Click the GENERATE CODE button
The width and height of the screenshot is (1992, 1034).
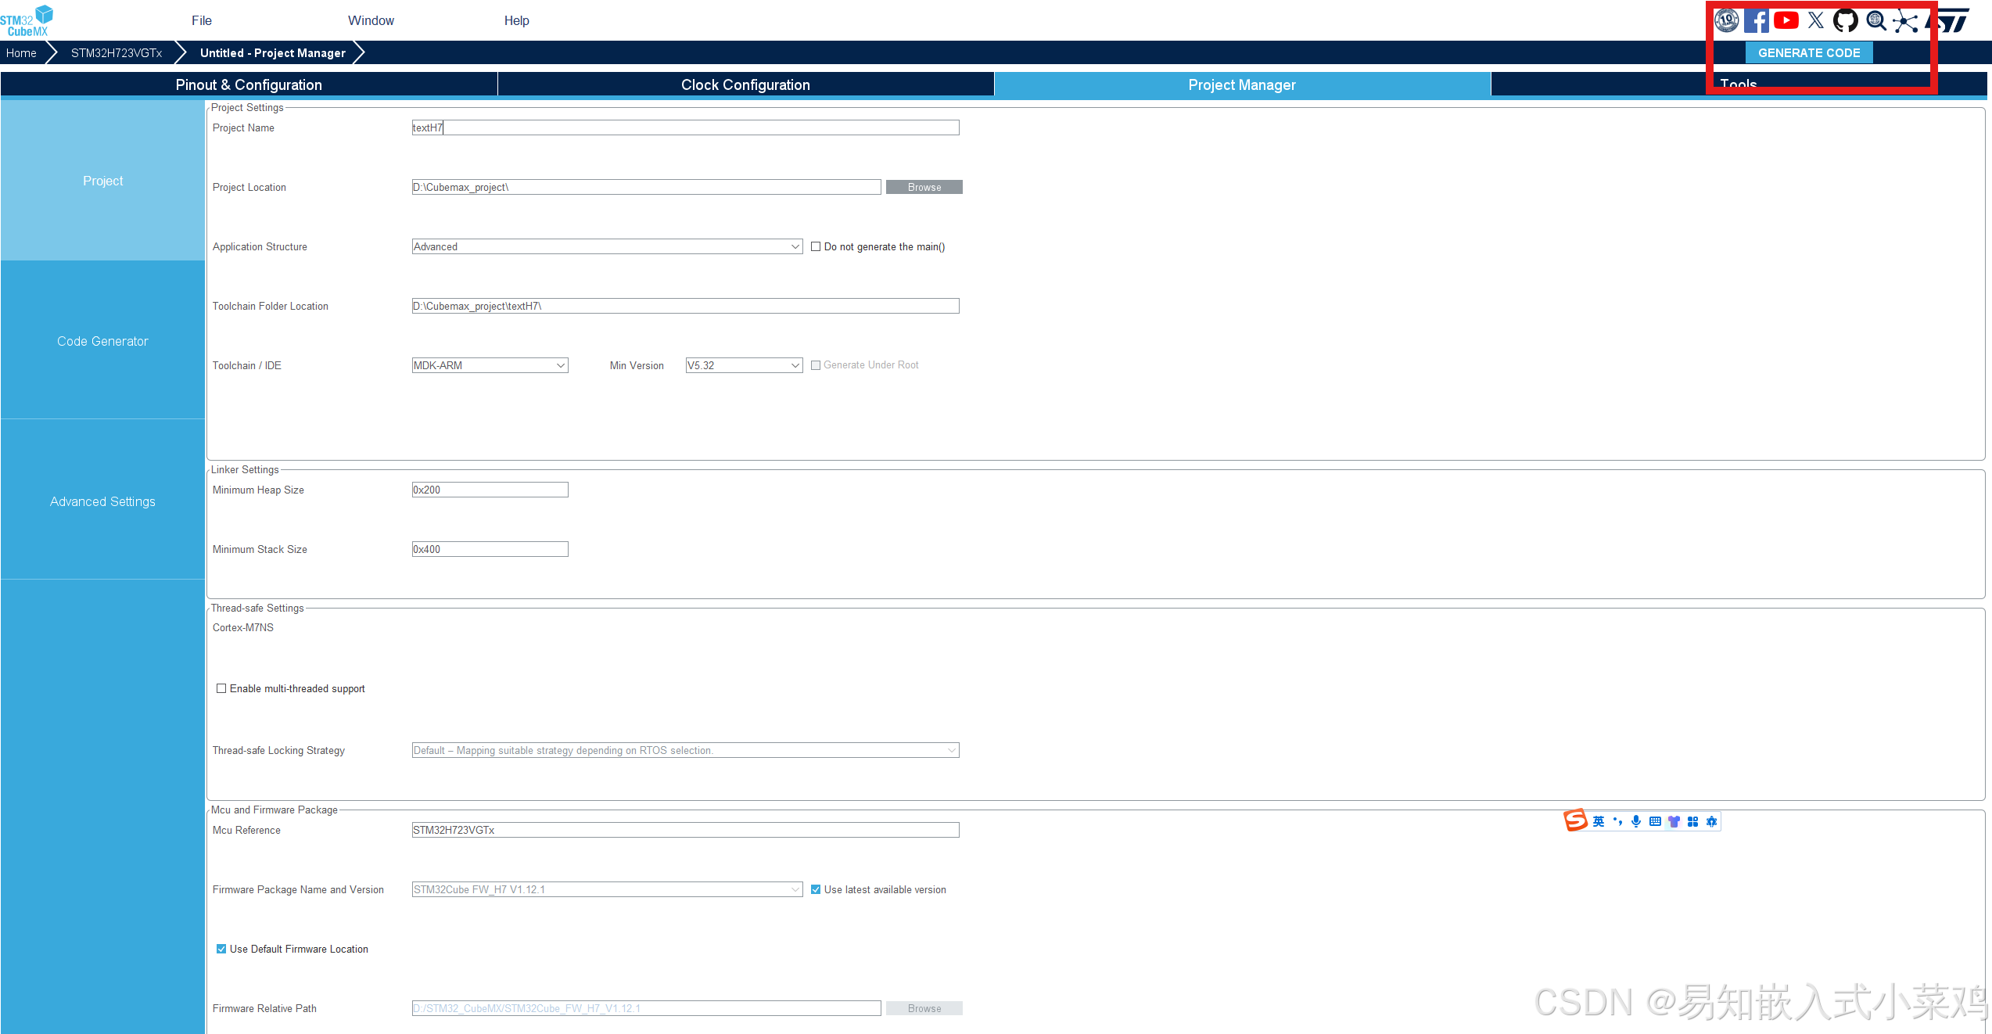1808,53
